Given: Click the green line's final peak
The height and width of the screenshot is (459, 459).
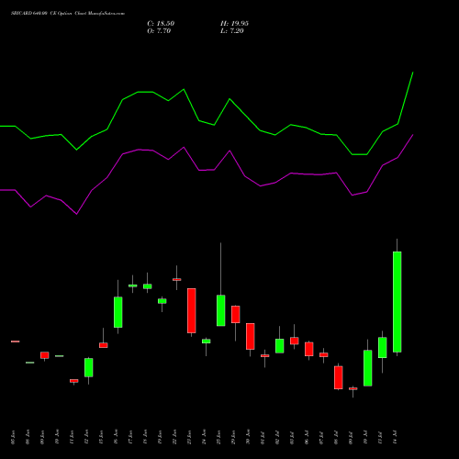Looking at the screenshot, I should tap(413, 73).
